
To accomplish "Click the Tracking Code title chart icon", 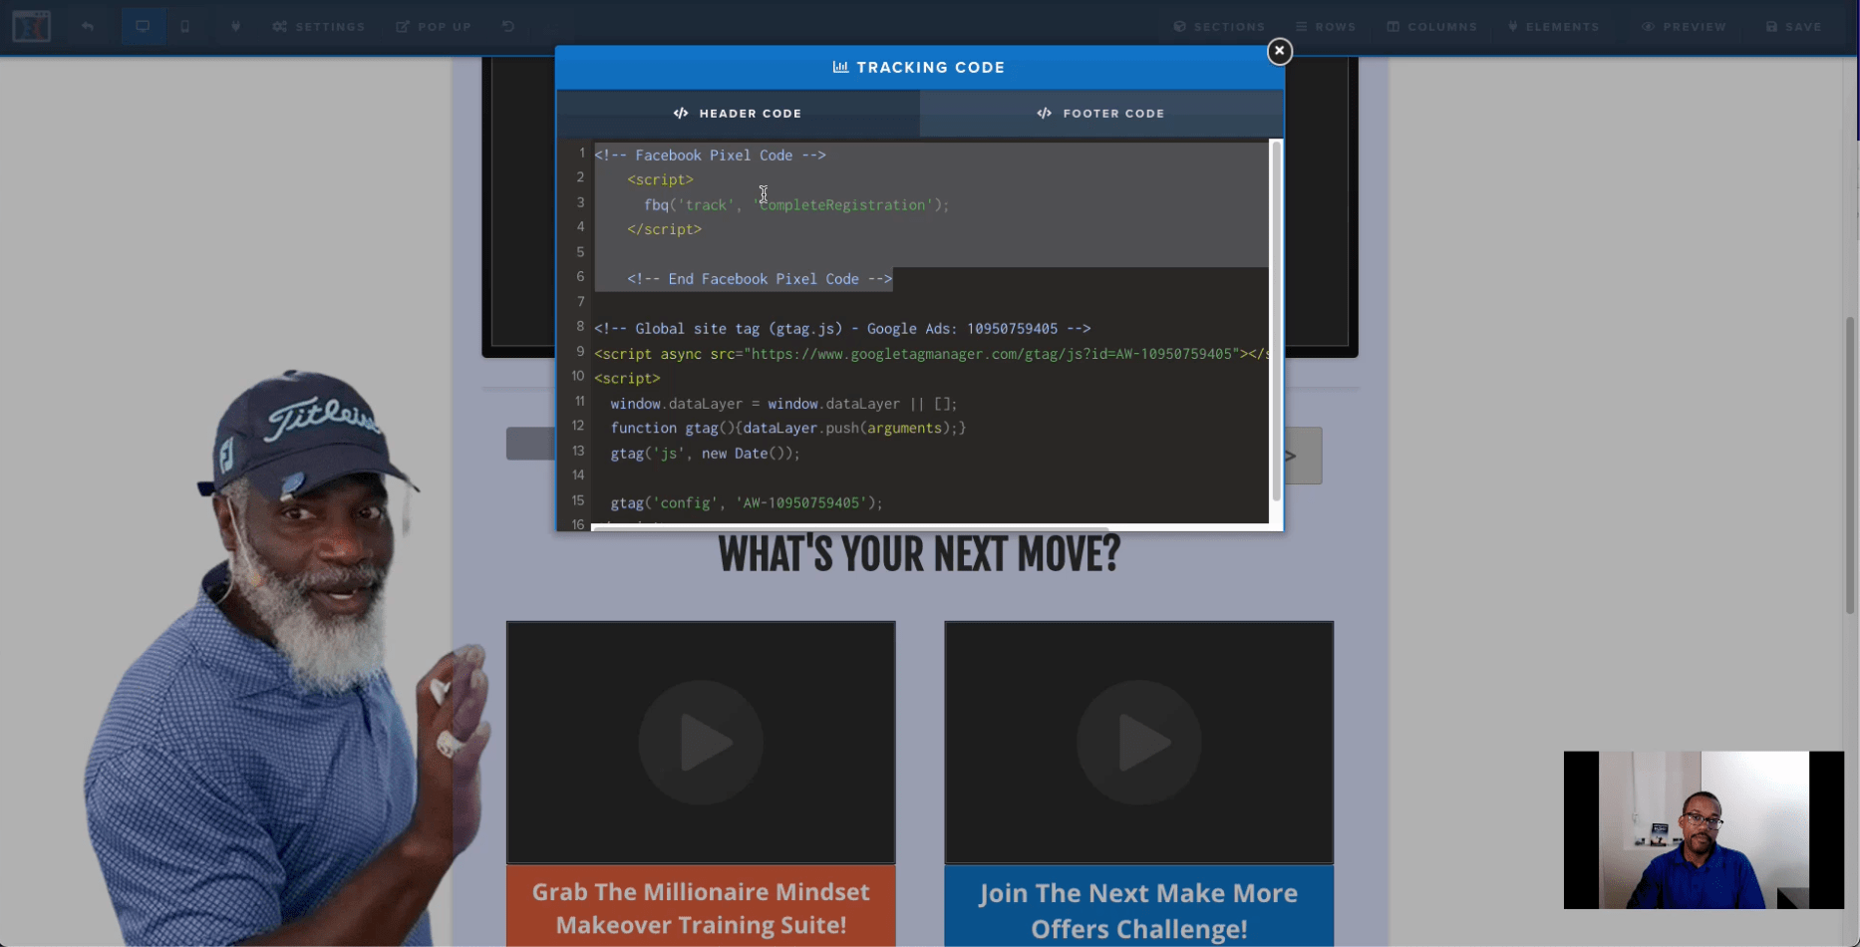I will pyautogui.click(x=840, y=67).
